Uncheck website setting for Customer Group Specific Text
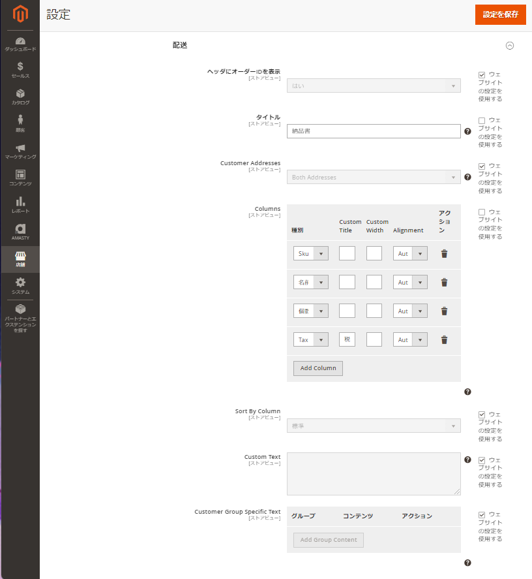This screenshot has width=532, height=579. [x=481, y=515]
